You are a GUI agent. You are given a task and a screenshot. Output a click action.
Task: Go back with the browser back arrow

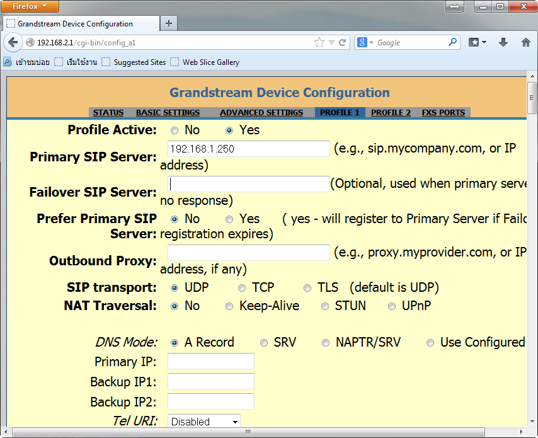[13, 43]
